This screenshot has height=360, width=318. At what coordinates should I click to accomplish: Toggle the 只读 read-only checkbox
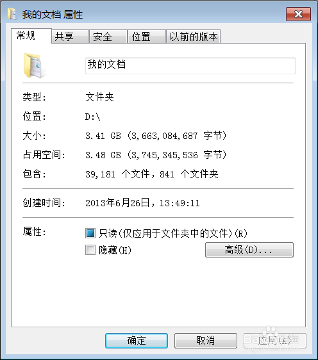[90, 233]
